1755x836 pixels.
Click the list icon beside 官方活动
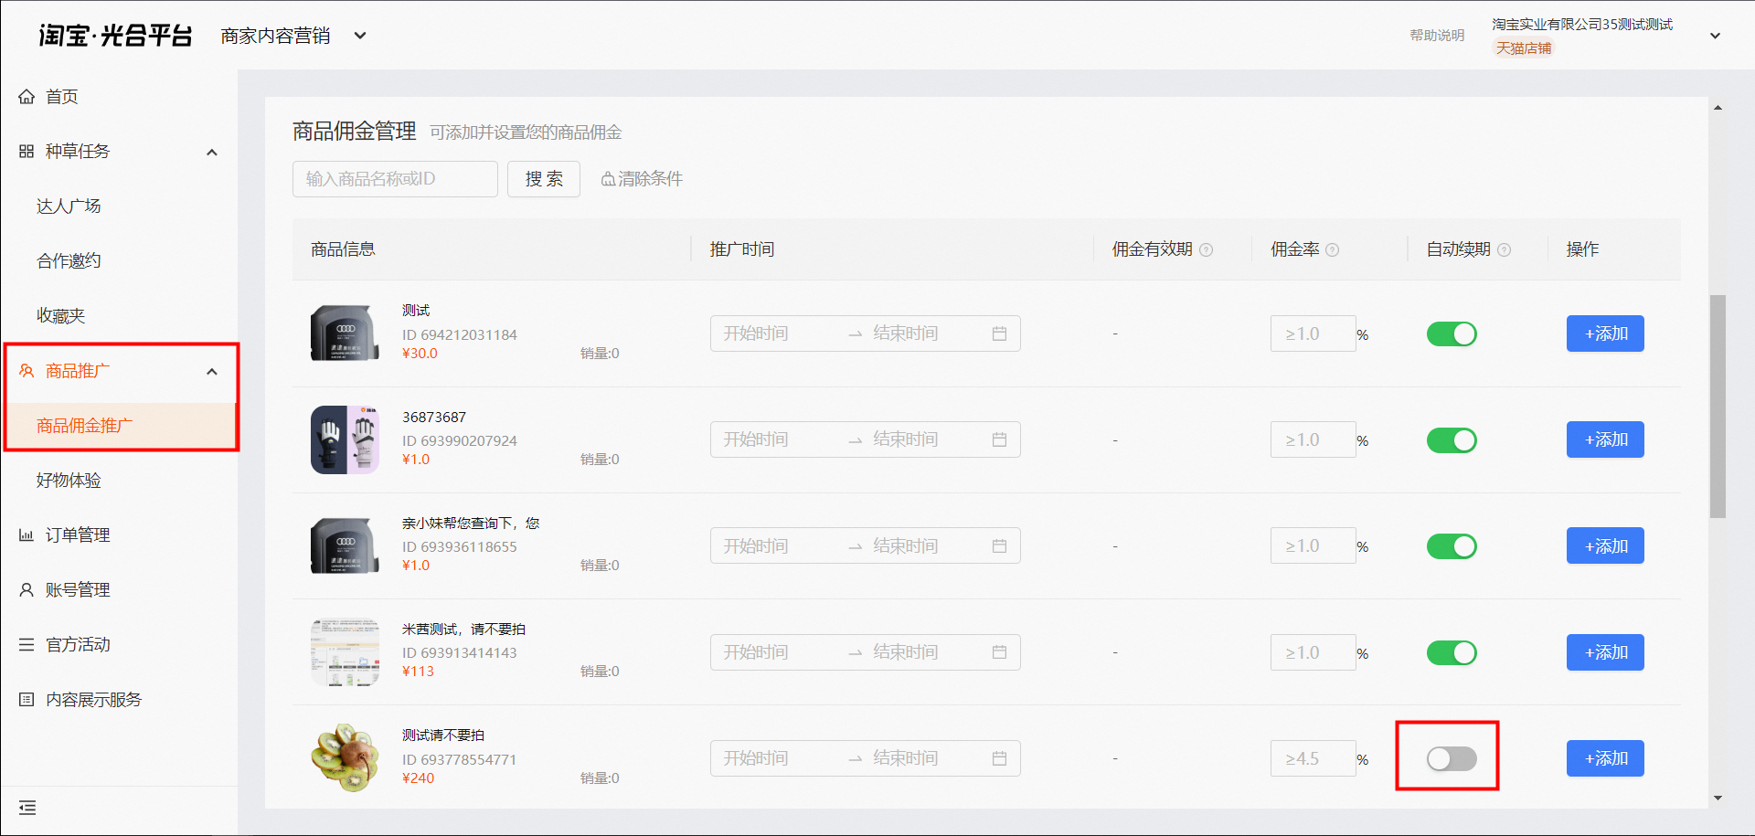click(x=27, y=645)
